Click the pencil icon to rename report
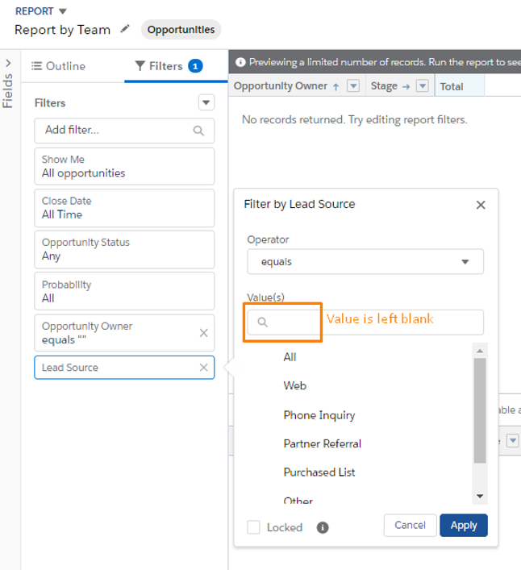521x570 pixels. tap(125, 29)
